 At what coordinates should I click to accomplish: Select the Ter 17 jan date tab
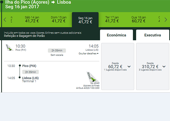tap(112, 19)
